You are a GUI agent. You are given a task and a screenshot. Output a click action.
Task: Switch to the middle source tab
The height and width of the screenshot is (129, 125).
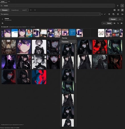[x=15, y=10]
